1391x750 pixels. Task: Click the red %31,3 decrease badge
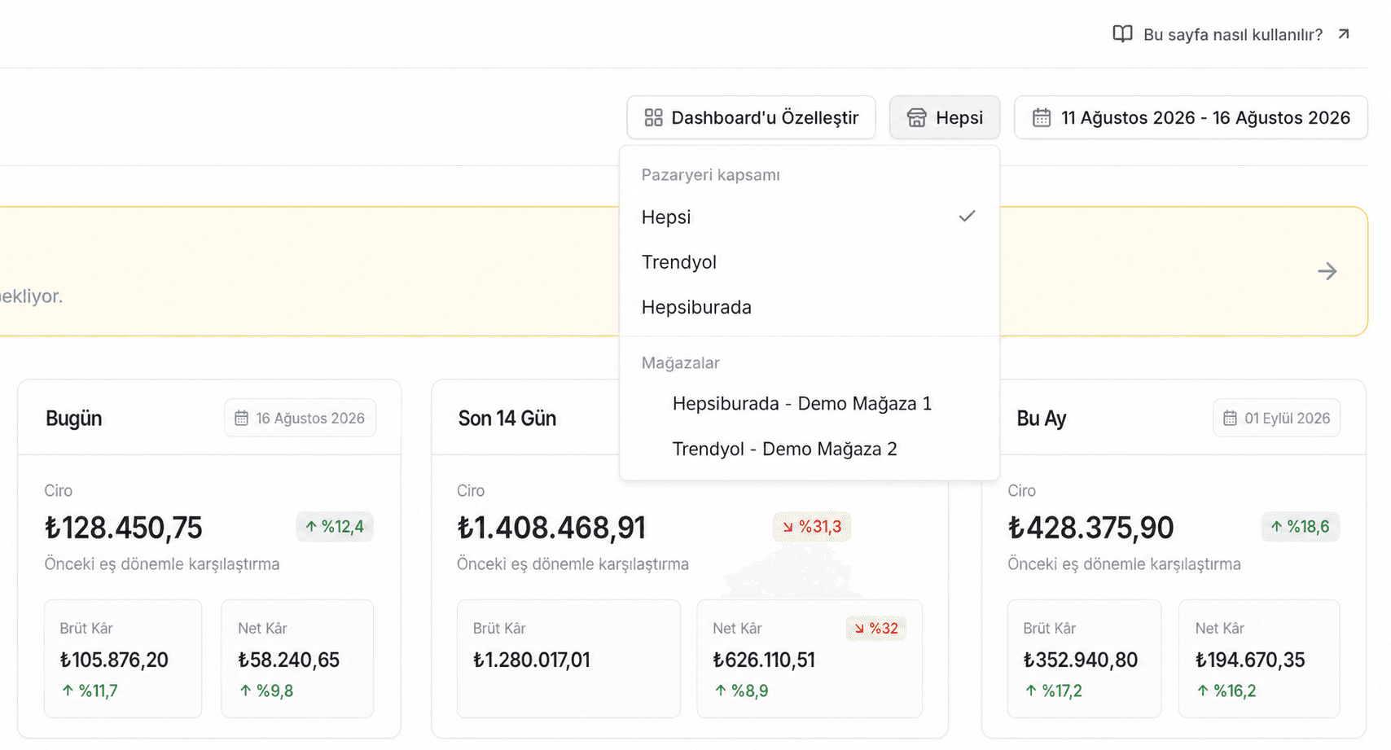[812, 527]
